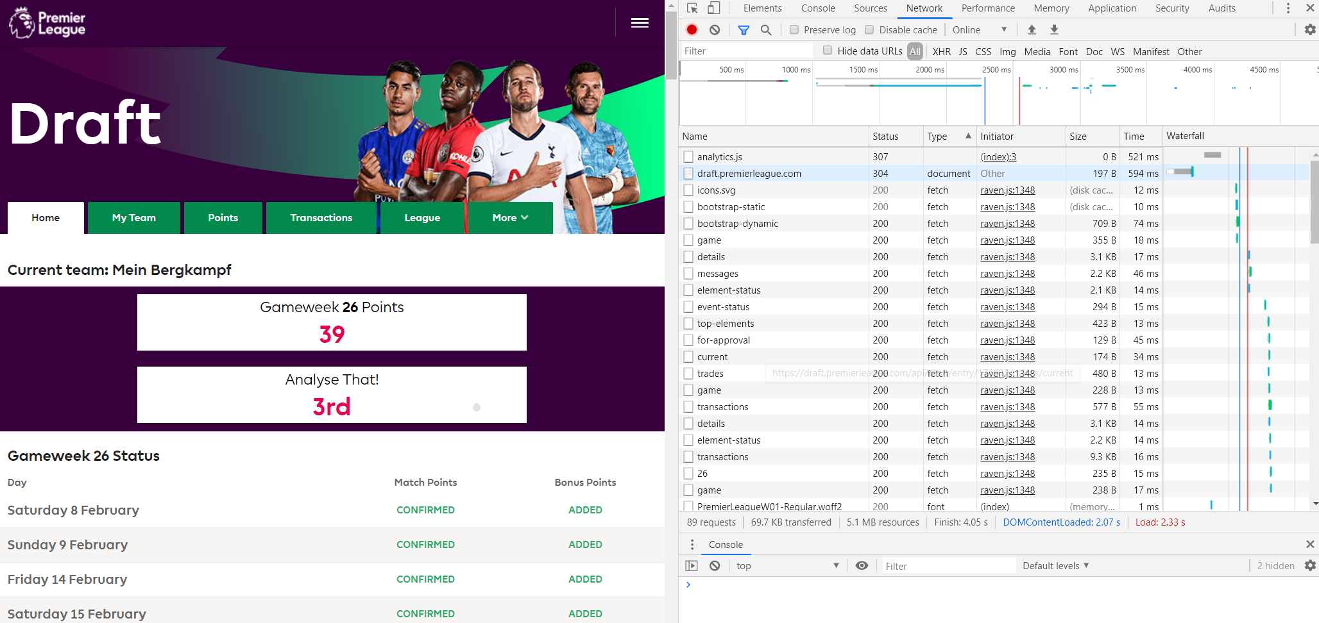This screenshot has width=1319, height=623.
Task: Click the '2 hidden' console messages label
Action: pyautogui.click(x=1275, y=565)
